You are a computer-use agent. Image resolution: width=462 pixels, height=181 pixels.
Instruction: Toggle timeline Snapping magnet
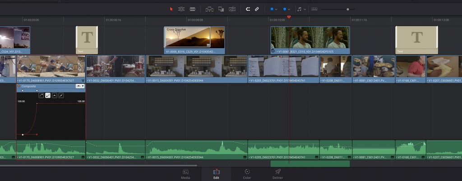pos(248,9)
